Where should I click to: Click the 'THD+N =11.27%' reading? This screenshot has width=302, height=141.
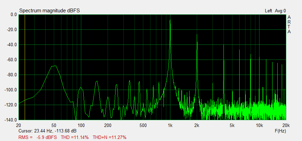click(x=109, y=137)
